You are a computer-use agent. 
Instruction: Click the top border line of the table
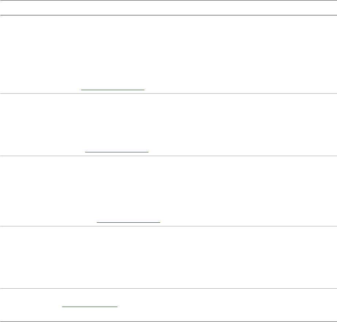click(x=168, y=0)
